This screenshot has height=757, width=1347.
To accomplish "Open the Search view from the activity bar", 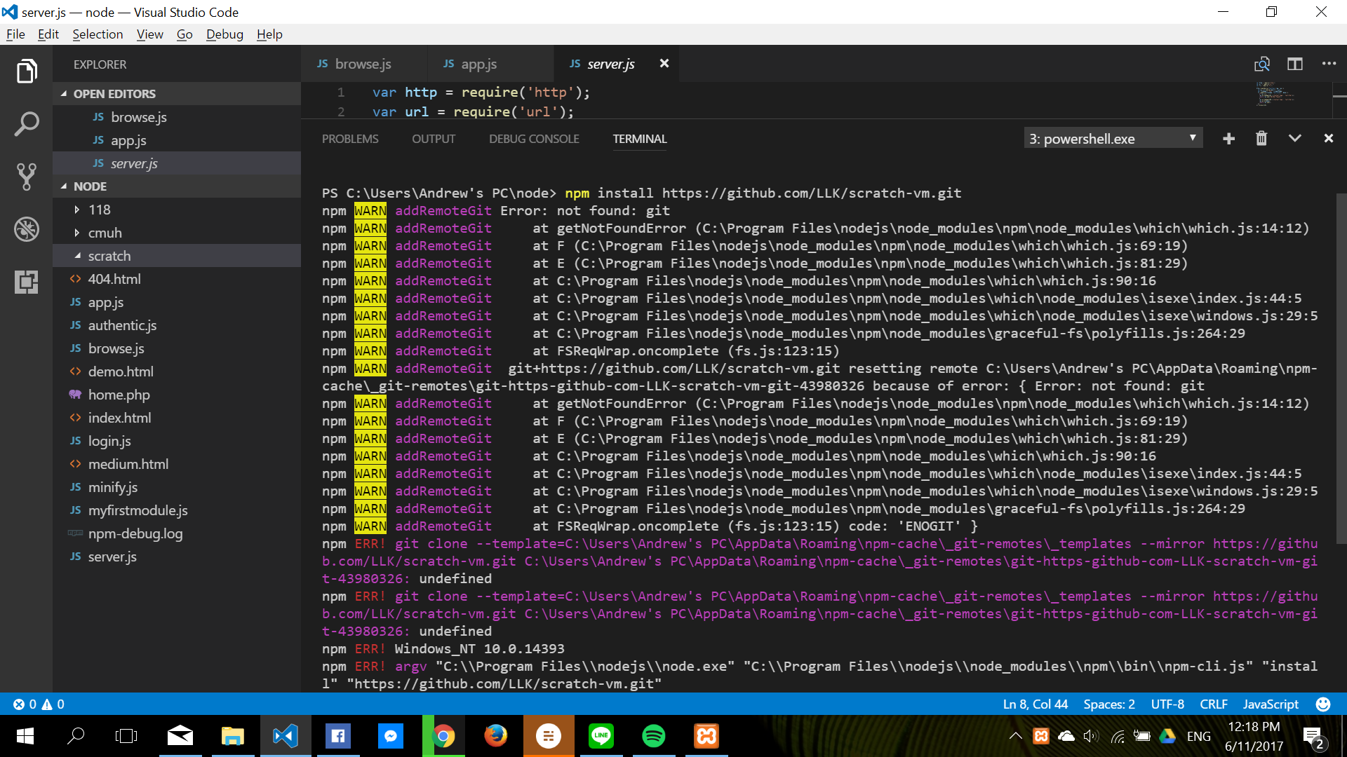I will pos(26,123).
